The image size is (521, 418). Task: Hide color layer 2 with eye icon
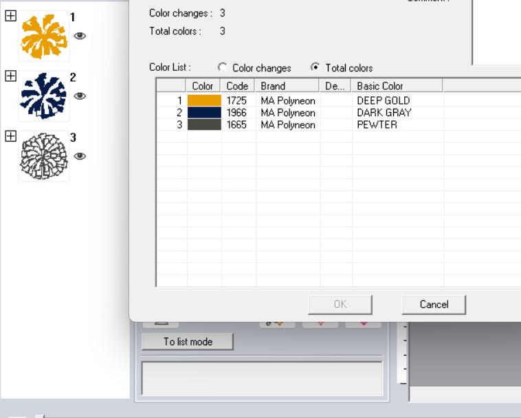(80, 96)
